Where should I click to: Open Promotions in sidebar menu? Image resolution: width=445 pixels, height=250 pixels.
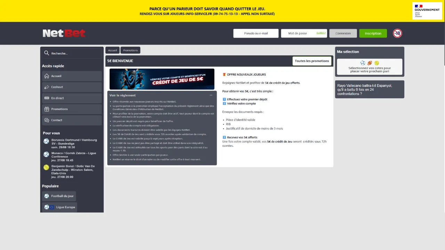tap(72, 109)
